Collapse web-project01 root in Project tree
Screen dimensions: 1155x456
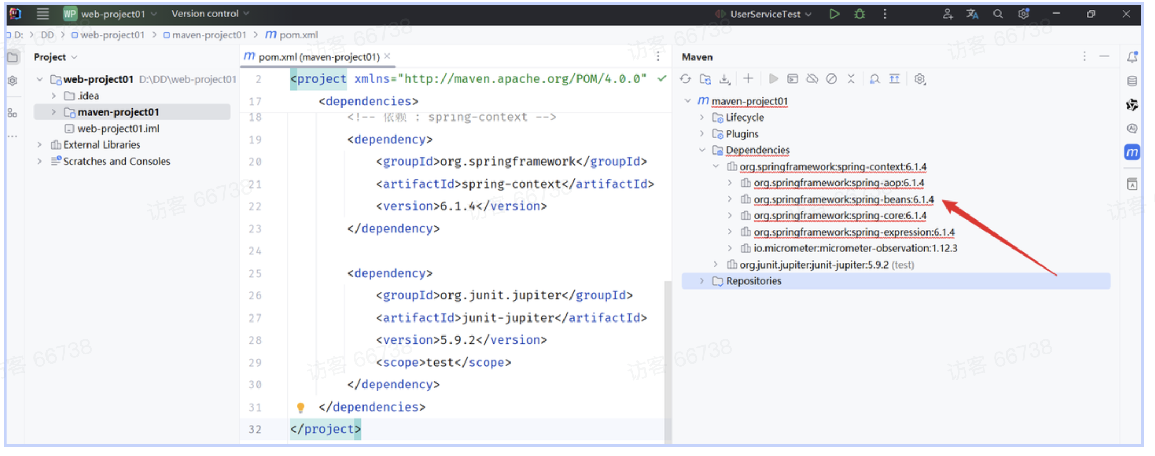coord(39,79)
